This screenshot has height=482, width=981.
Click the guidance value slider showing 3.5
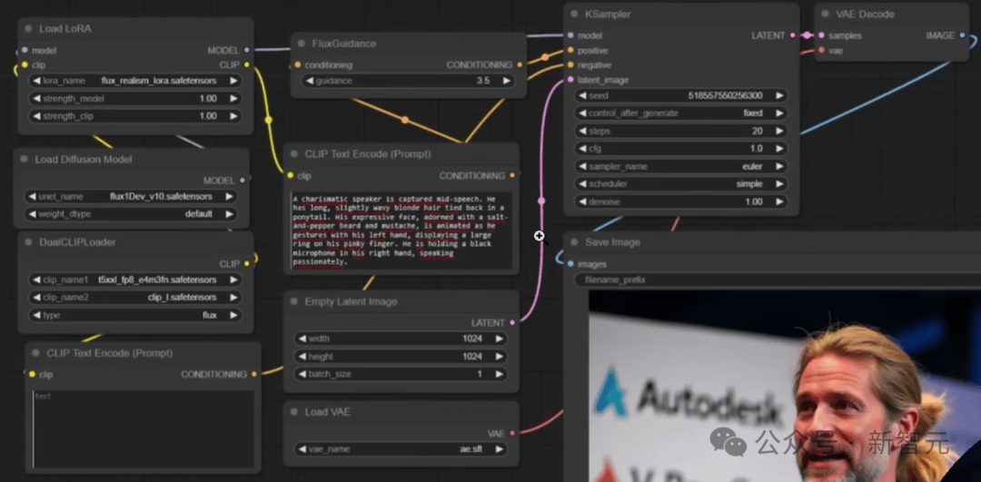408,81
